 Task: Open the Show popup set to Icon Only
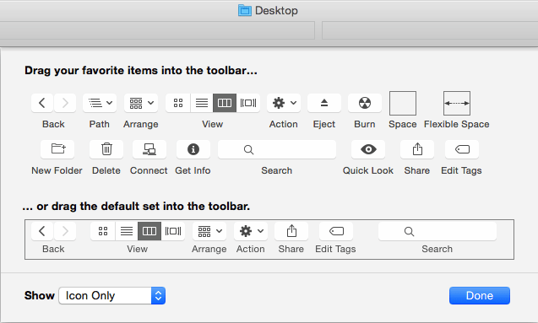point(112,296)
